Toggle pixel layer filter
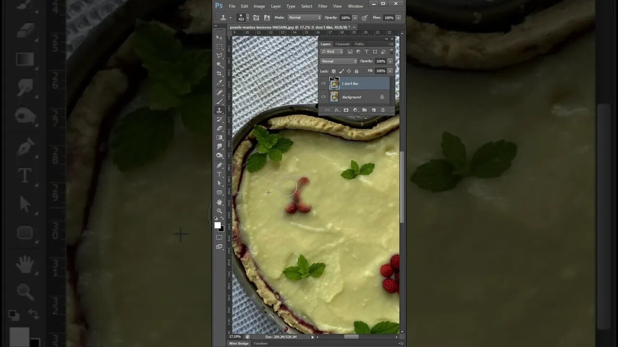Image resolution: width=618 pixels, height=347 pixels. point(350,52)
